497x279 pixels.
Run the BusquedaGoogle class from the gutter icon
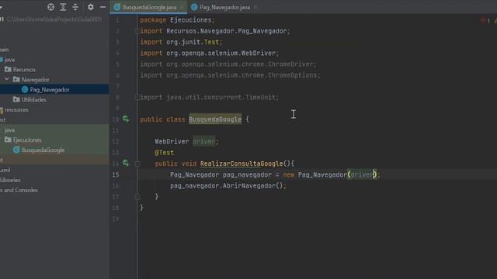coord(126,119)
